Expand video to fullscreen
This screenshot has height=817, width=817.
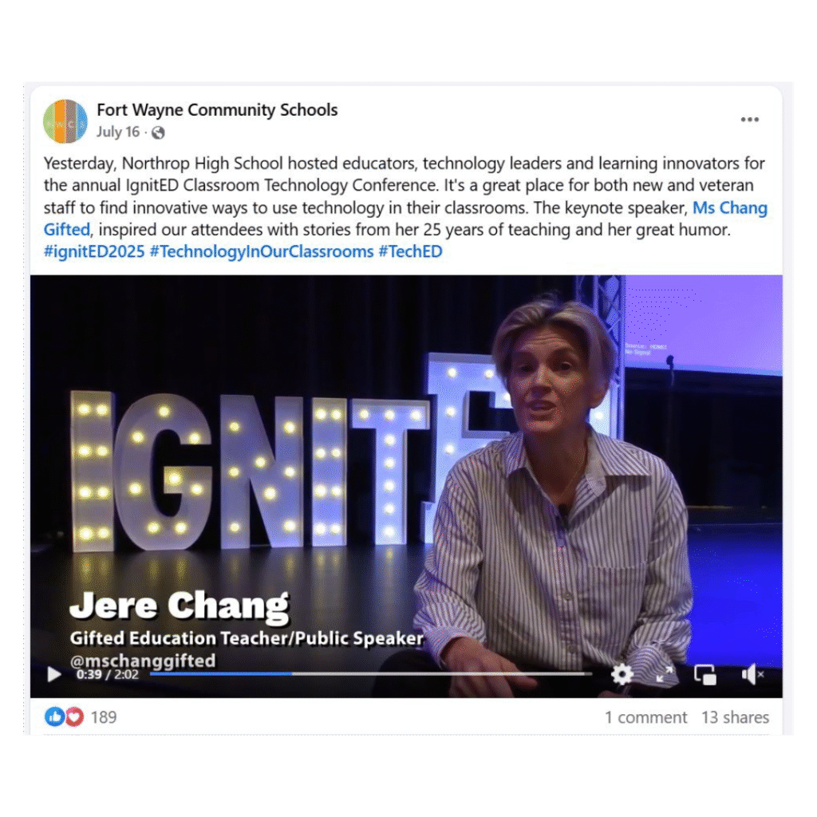click(664, 675)
